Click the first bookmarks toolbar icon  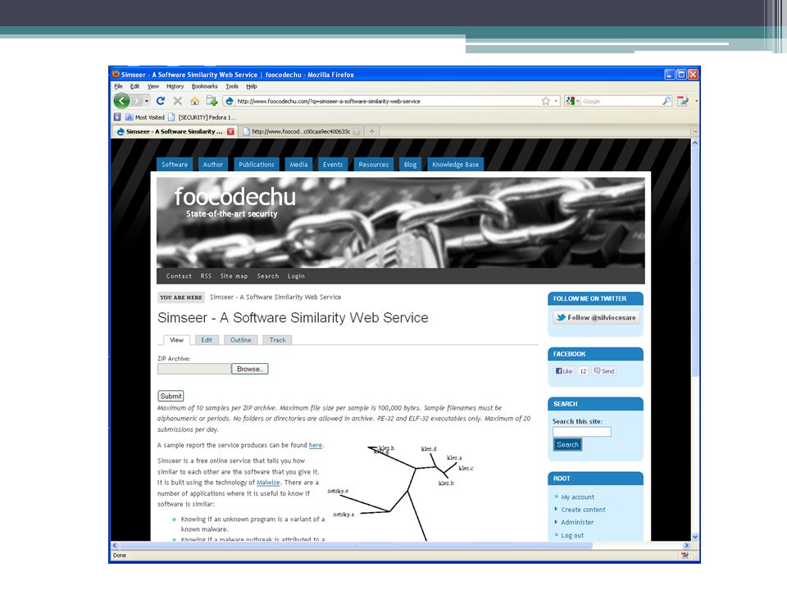point(117,117)
